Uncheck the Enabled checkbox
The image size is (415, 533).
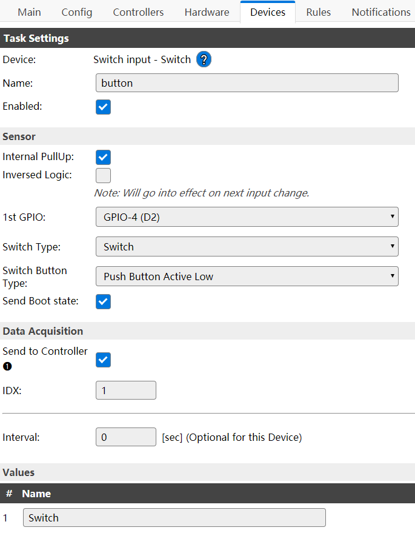(103, 107)
